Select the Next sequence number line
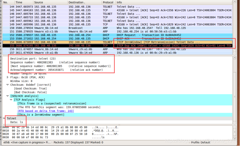240x146 pixels. 60,66
